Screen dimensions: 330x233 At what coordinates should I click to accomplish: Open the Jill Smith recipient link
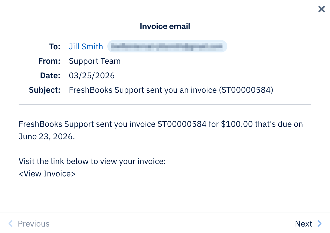[86, 46]
